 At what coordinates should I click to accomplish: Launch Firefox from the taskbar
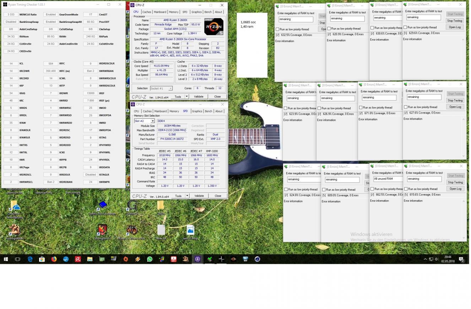(x=54, y=259)
